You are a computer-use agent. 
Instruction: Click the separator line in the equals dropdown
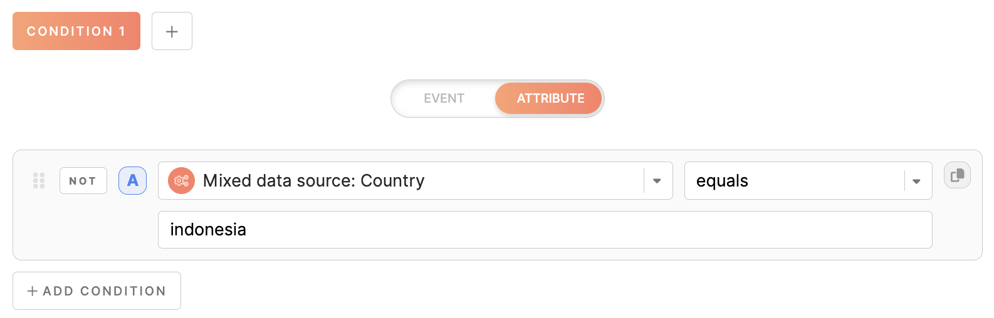tap(904, 181)
